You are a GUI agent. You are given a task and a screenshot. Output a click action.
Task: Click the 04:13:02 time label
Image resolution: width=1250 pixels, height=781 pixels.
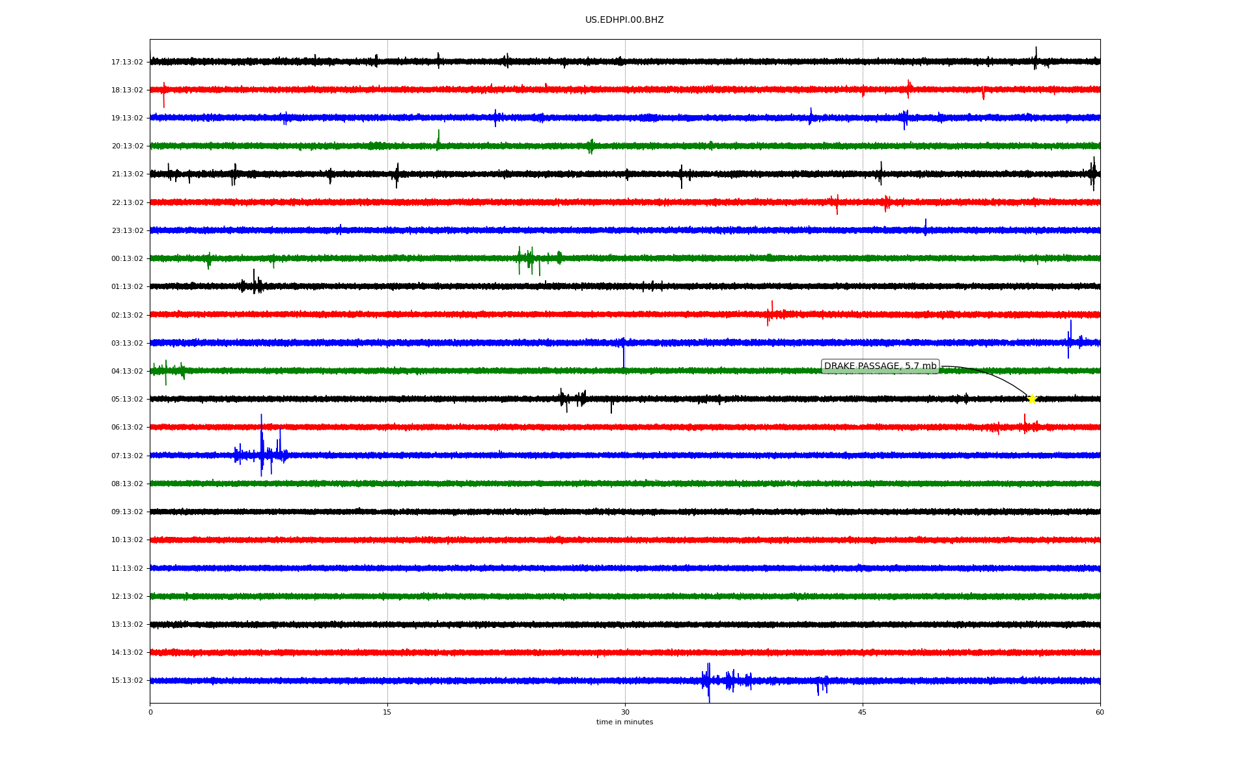(127, 372)
